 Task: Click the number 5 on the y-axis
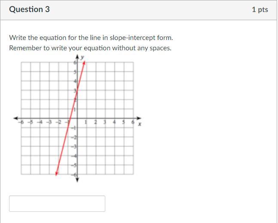point(75,72)
